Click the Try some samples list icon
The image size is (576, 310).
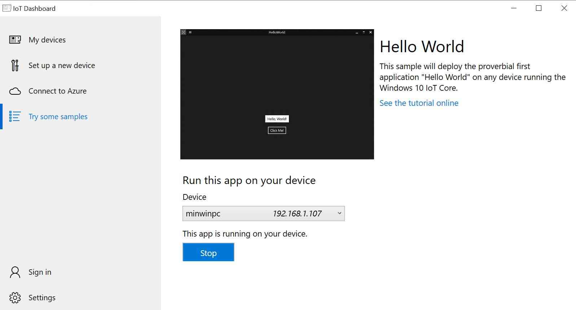tap(15, 116)
